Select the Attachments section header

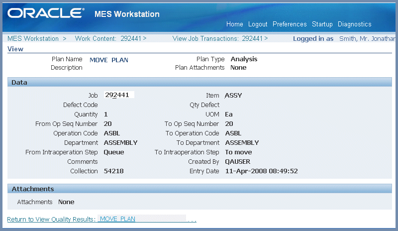tap(199, 189)
